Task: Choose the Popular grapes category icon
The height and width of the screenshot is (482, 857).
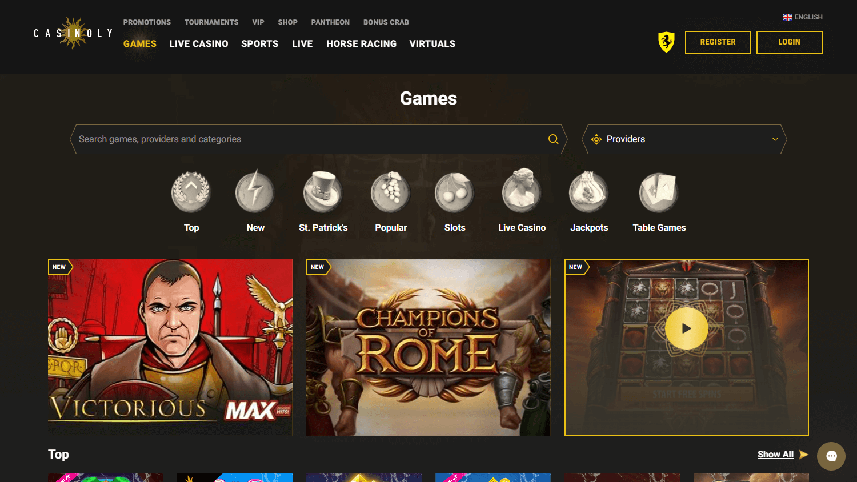Action: (x=391, y=192)
